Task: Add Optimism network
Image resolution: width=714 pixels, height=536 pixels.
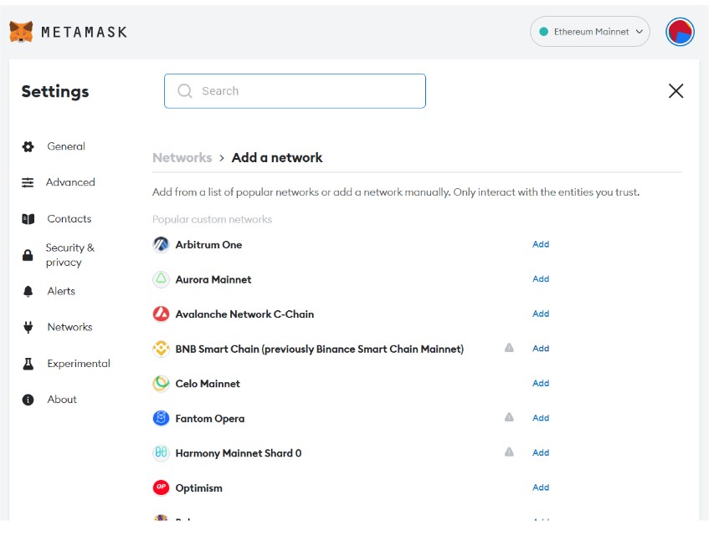Action: coord(541,488)
